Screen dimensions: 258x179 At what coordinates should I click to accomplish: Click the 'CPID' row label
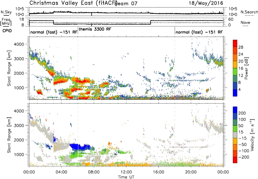pyautogui.click(x=7, y=31)
